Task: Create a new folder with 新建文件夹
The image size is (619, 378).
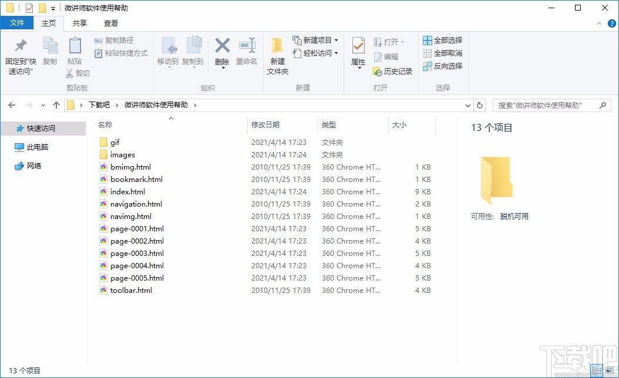Action: coord(277,55)
